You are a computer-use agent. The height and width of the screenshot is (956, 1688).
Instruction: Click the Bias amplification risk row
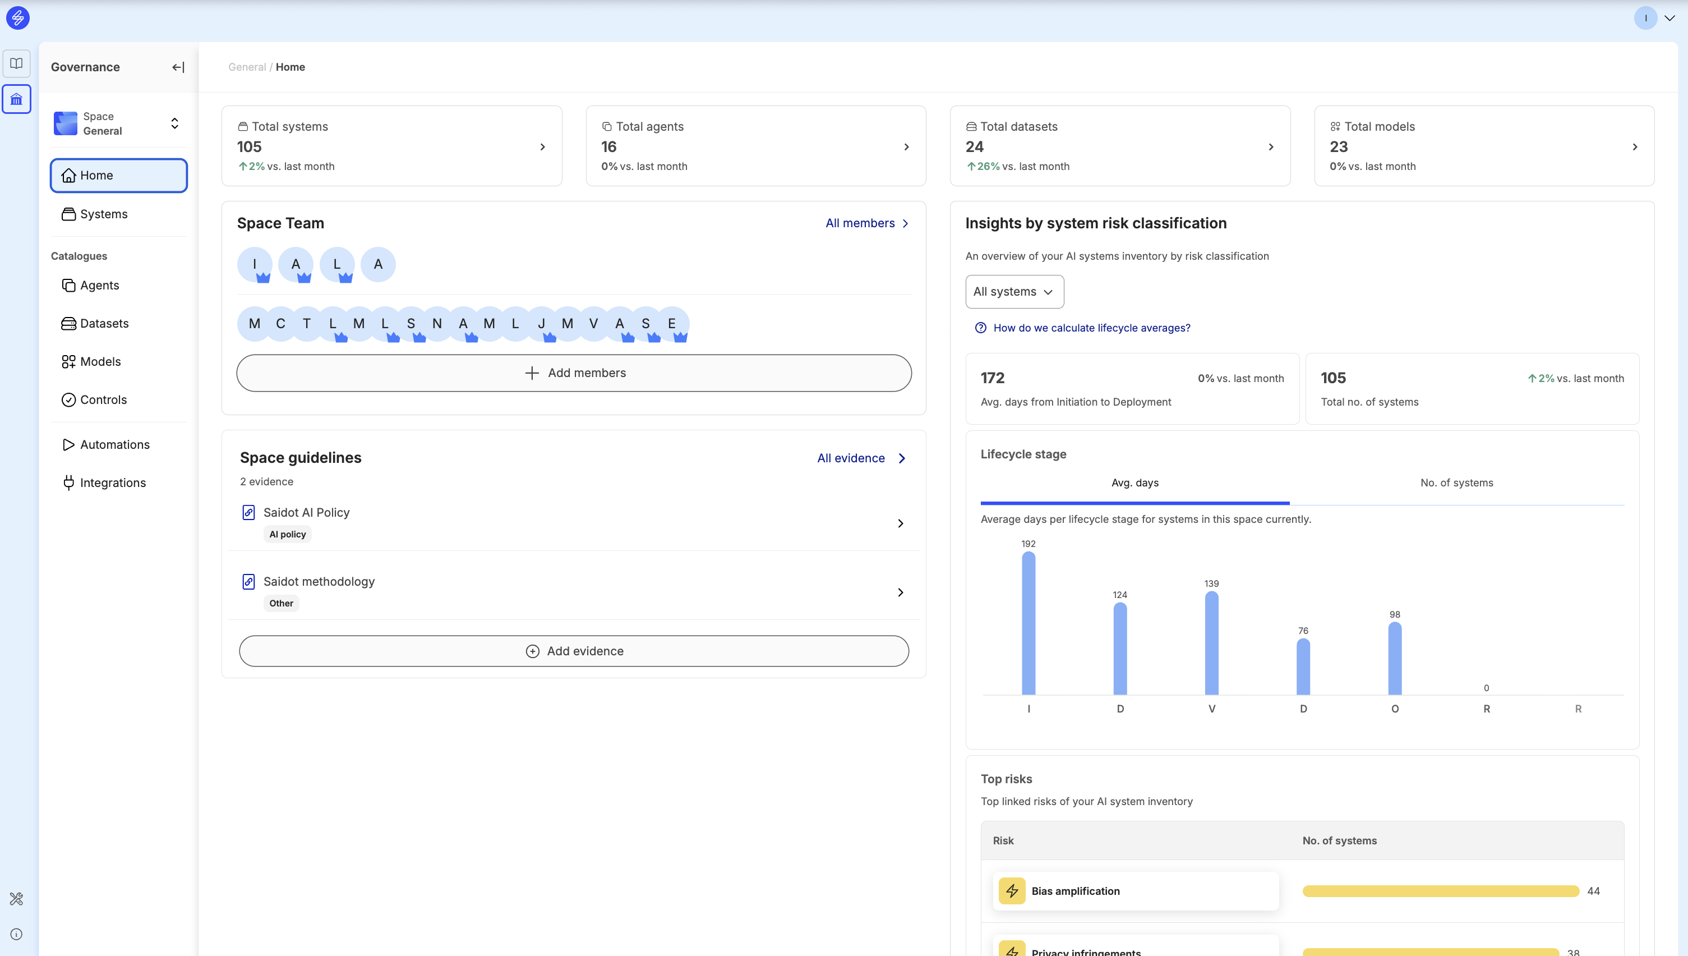[1302, 891]
